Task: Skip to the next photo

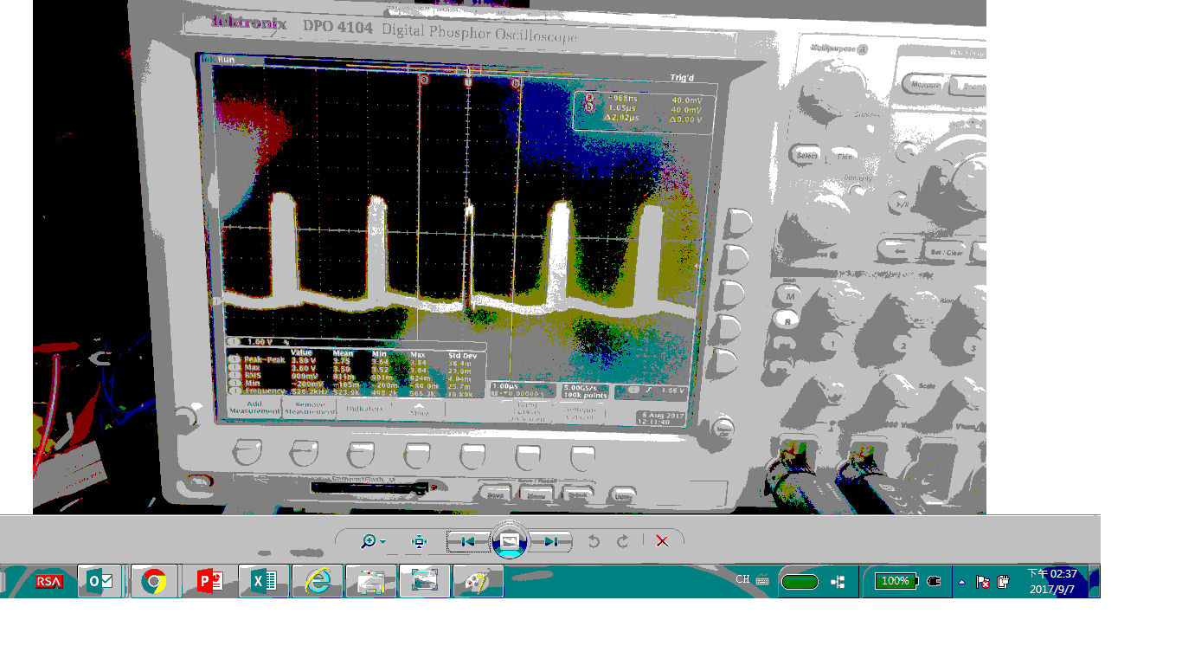Action: tap(550, 541)
